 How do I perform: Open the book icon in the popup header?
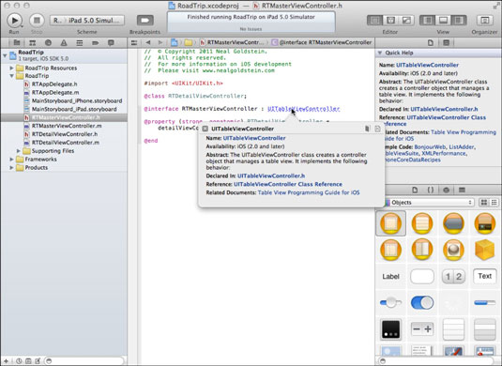click(367, 129)
